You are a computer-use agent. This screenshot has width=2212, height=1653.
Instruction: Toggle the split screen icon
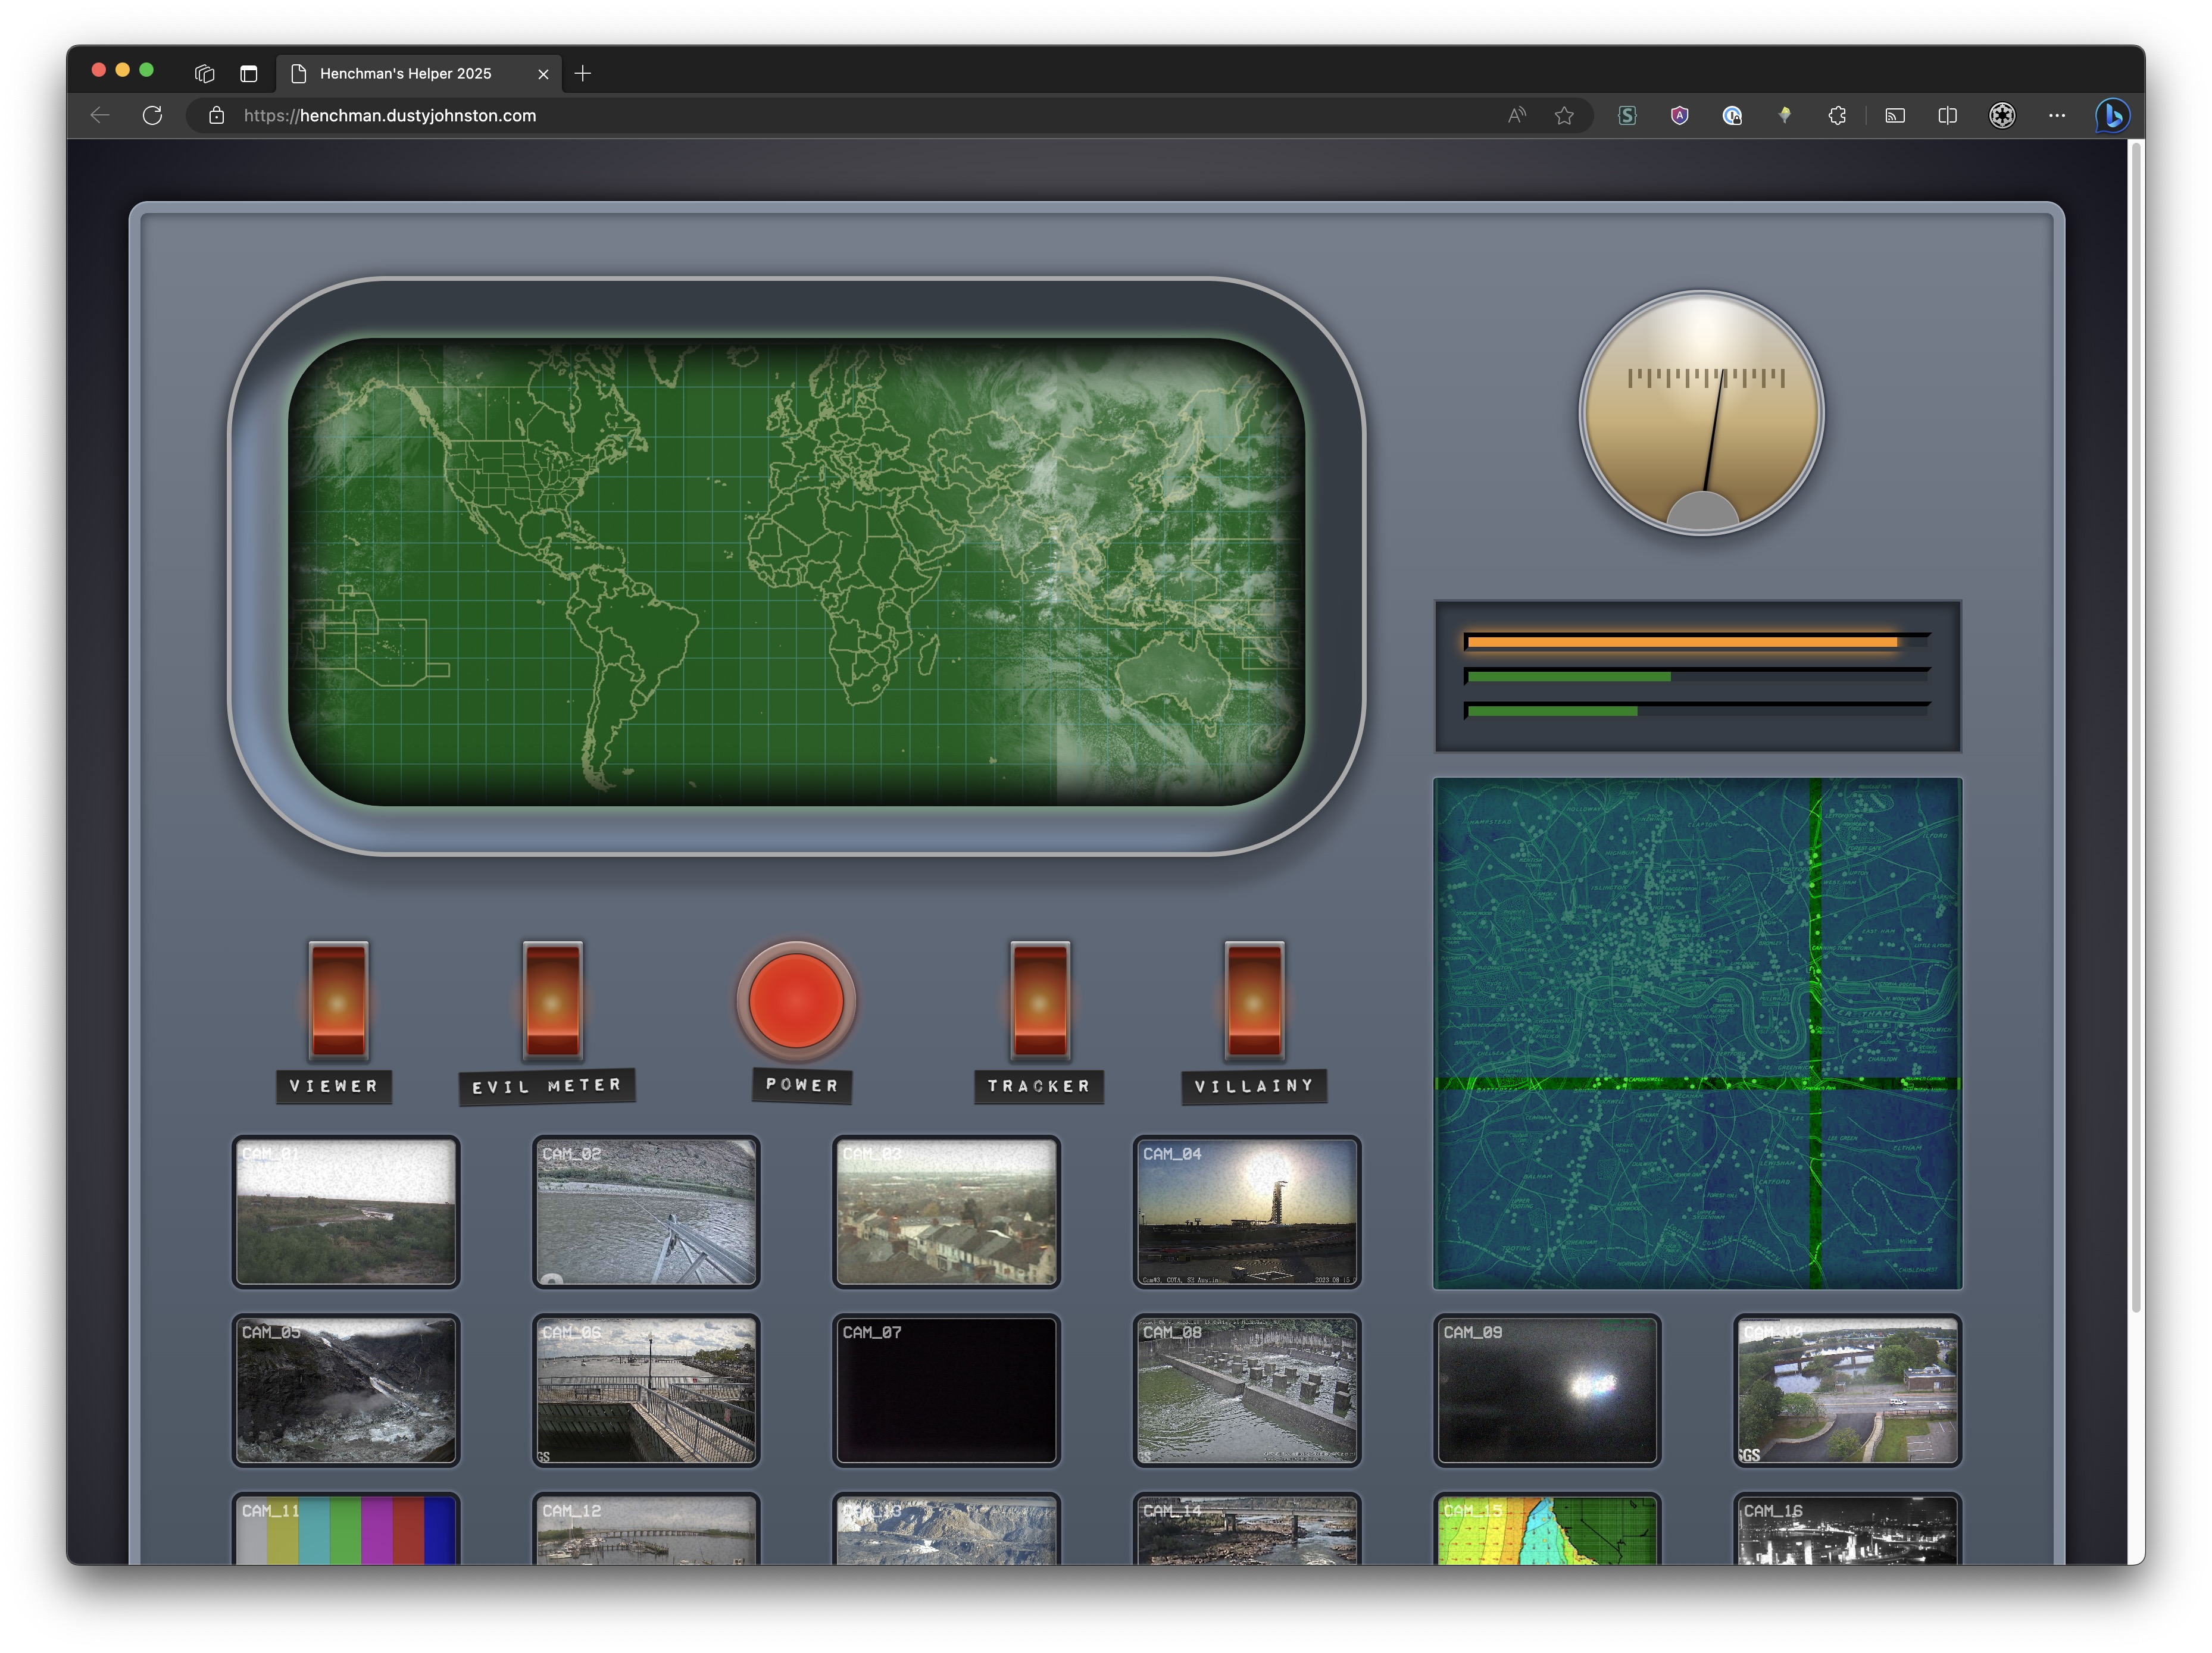click(x=1947, y=116)
